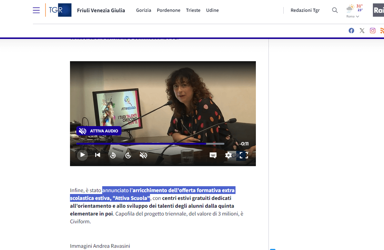Open the hamburger menu
This screenshot has height=250, width=384.
(x=36, y=10)
